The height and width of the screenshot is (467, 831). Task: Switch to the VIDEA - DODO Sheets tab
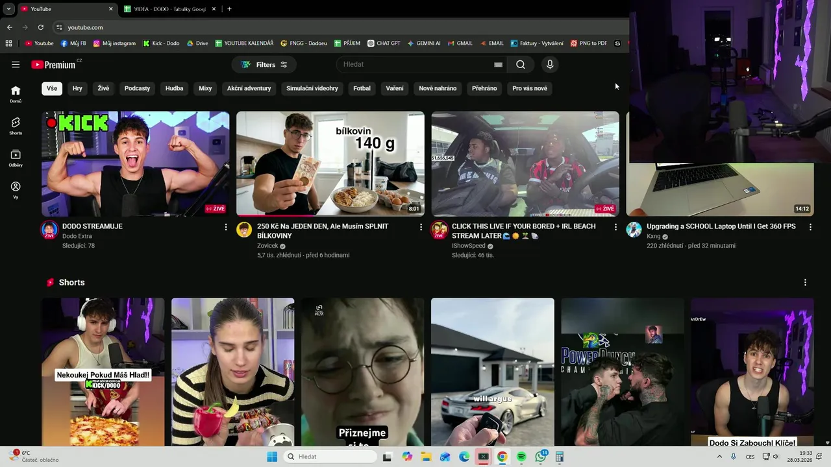[x=170, y=9]
